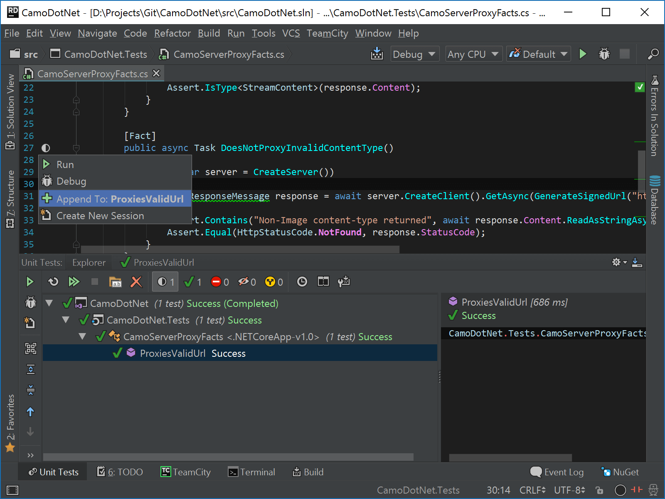
Task: Stop test execution square button
Action: (x=95, y=282)
